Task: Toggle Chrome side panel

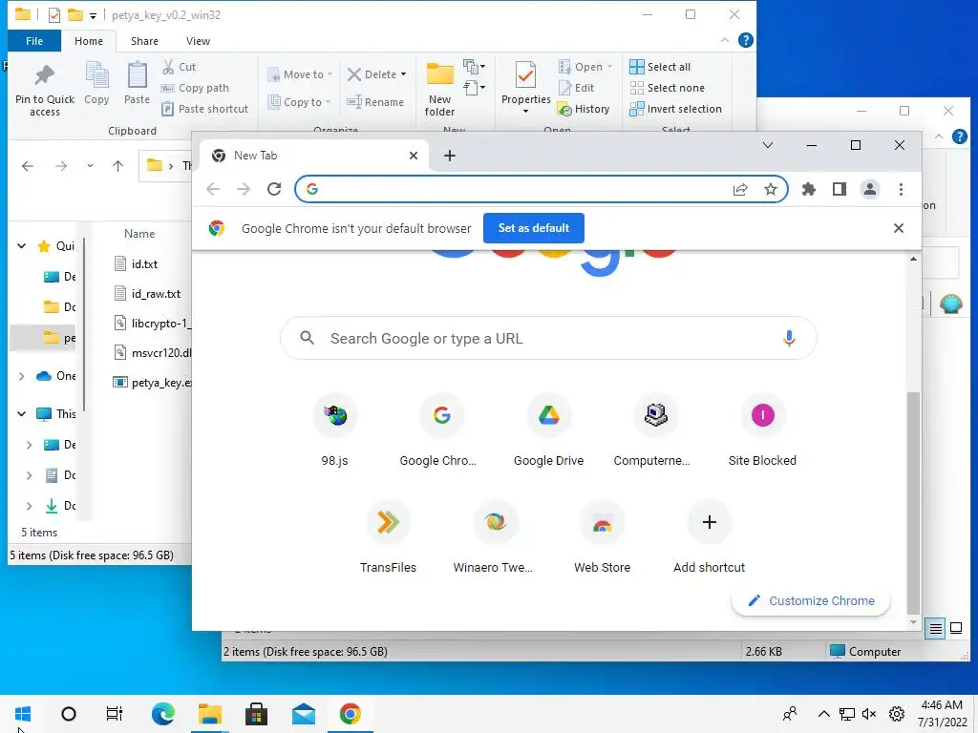Action: [840, 189]
